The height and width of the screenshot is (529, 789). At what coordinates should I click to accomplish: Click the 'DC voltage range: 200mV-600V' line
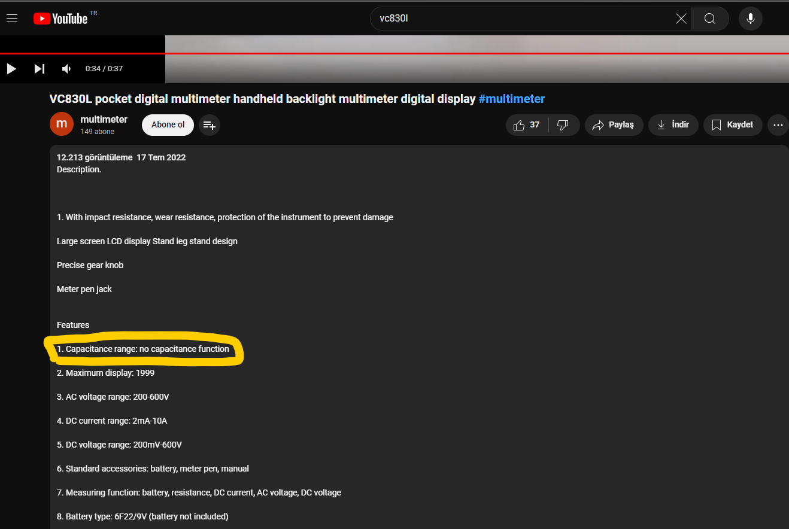(119, 445)
